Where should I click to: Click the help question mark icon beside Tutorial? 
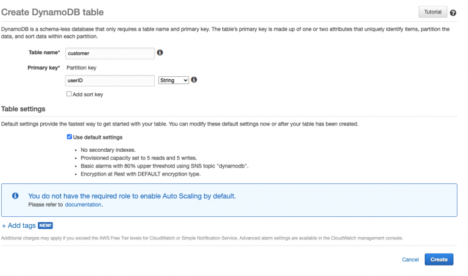[453, 13]
